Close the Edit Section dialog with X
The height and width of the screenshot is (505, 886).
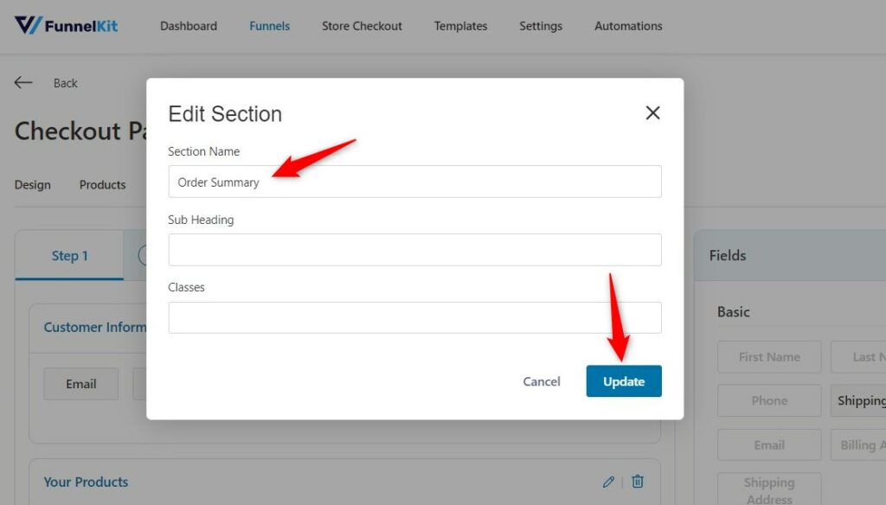click(652, 113)
